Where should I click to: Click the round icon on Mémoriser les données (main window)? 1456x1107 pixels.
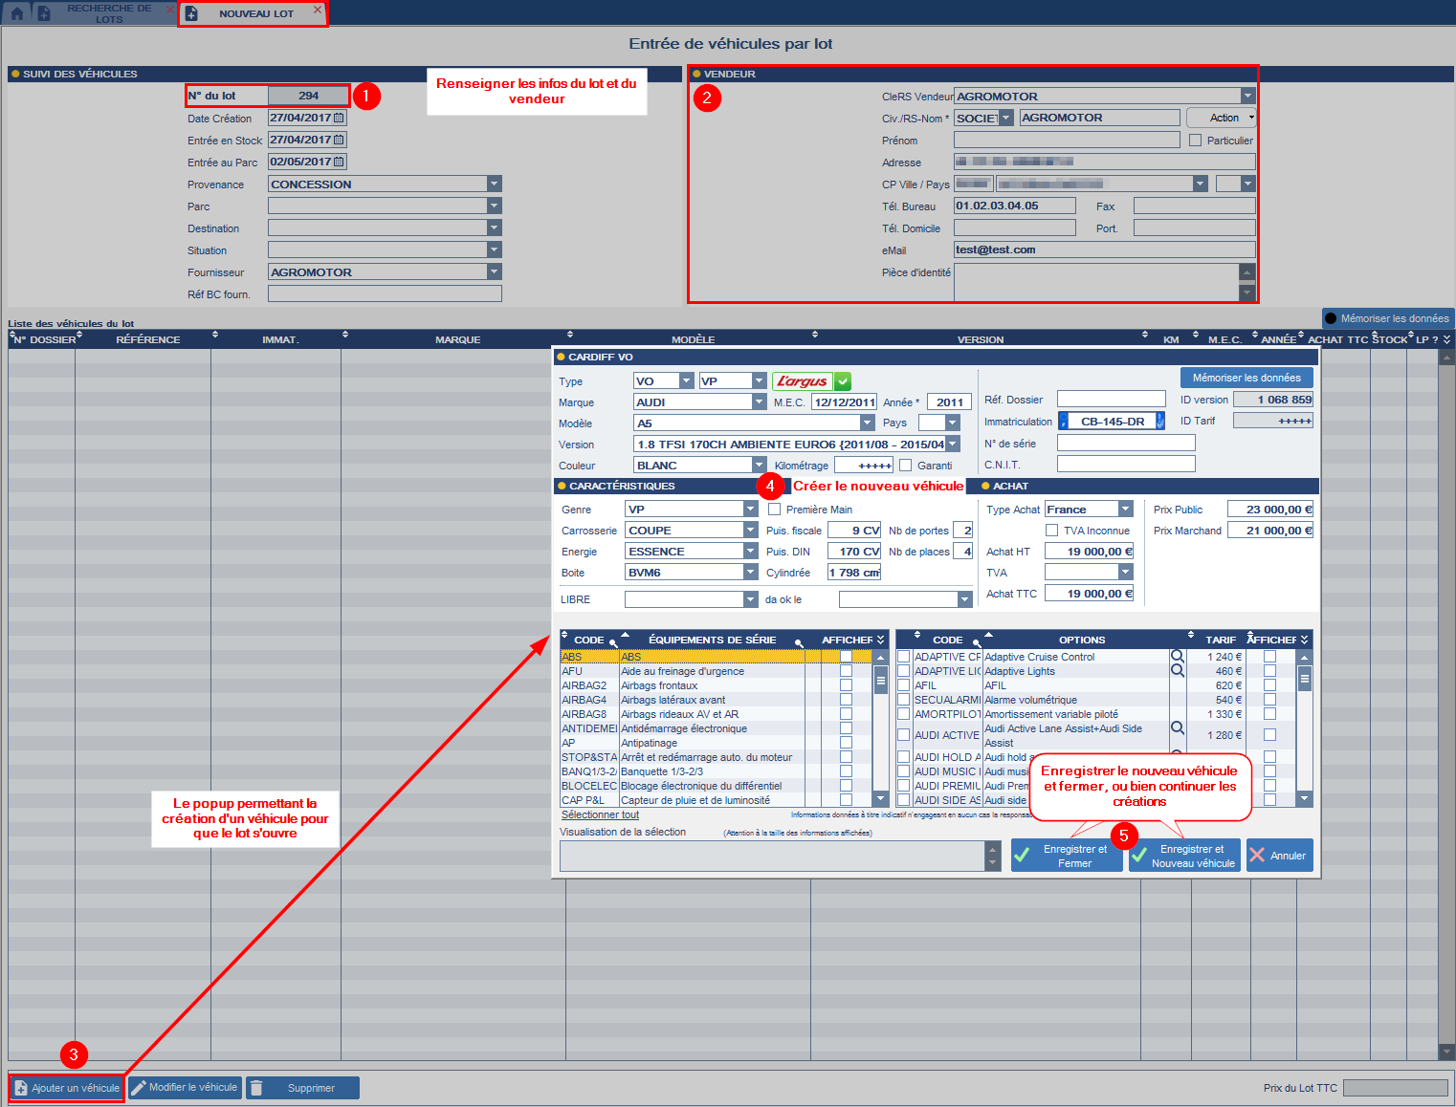pyautogui.click(x=1331, y=318)
